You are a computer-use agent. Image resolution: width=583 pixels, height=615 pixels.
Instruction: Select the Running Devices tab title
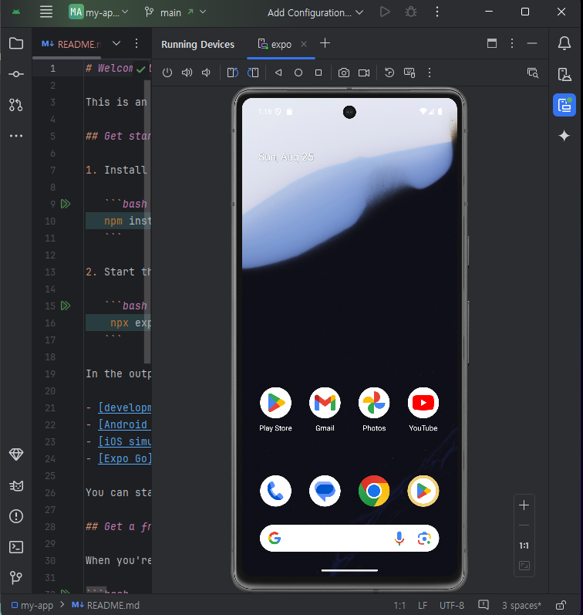coord(197,44)
